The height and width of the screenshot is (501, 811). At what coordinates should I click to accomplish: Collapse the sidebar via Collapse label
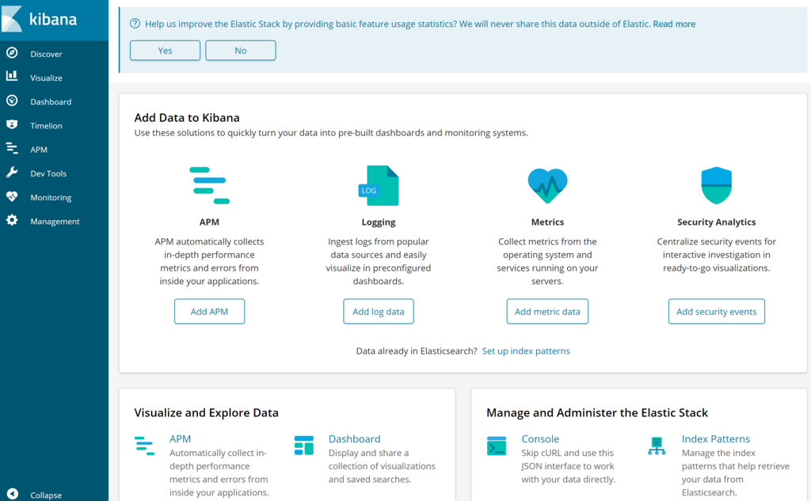(46, 495)
